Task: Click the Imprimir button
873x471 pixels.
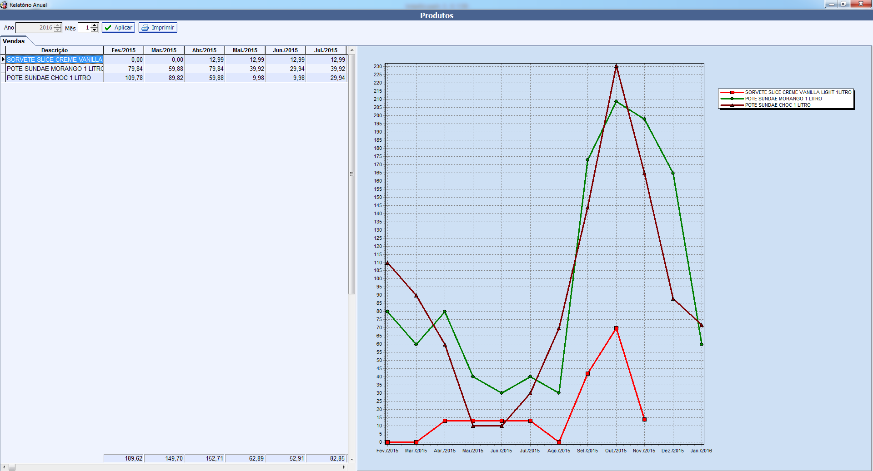Action: tap(158, 28)
